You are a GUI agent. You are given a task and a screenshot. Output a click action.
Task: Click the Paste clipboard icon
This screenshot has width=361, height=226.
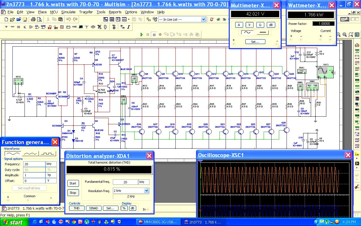pos(61,19)
